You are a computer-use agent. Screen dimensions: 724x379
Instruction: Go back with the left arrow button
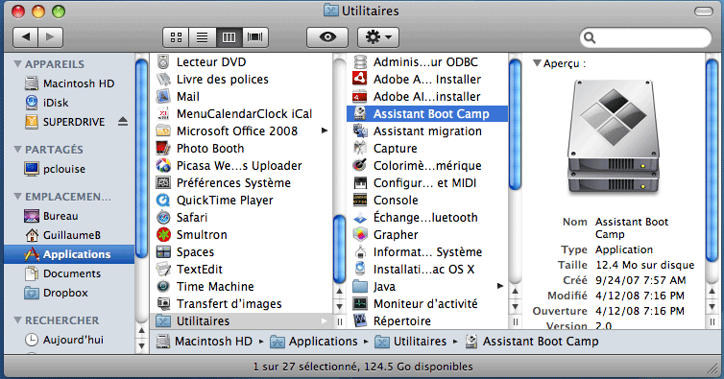pos(25,36)
